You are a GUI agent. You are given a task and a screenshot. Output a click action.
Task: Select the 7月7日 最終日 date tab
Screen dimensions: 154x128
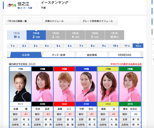(115, 35)
